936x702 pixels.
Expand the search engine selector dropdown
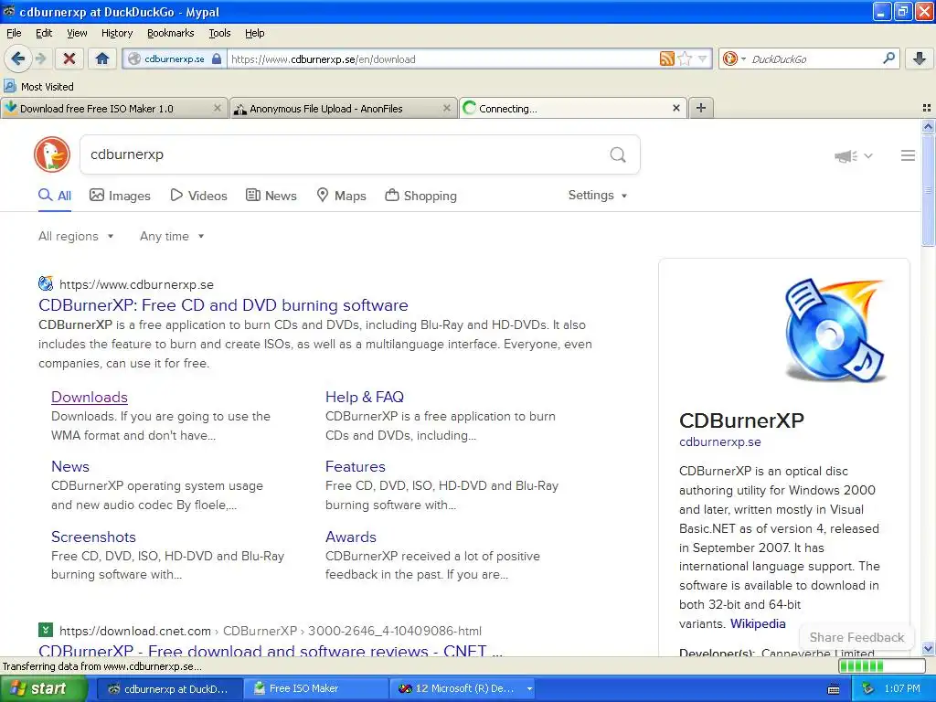click(744, 58)
